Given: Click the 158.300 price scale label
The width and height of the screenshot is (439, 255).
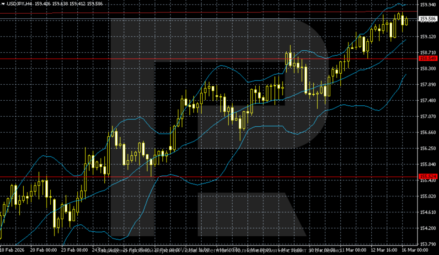Looking at the screenshot, I should [x=427, y=68].
